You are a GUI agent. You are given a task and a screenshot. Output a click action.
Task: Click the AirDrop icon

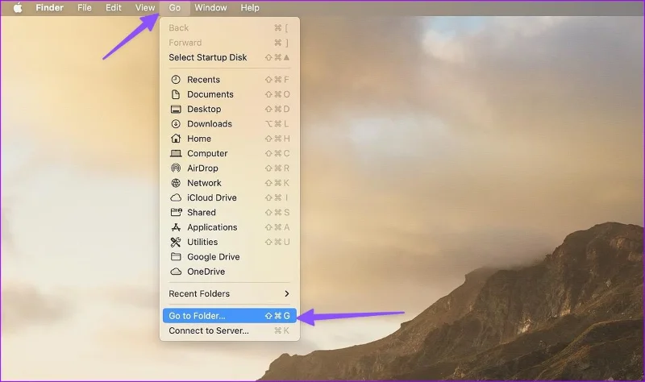(176, 168)
